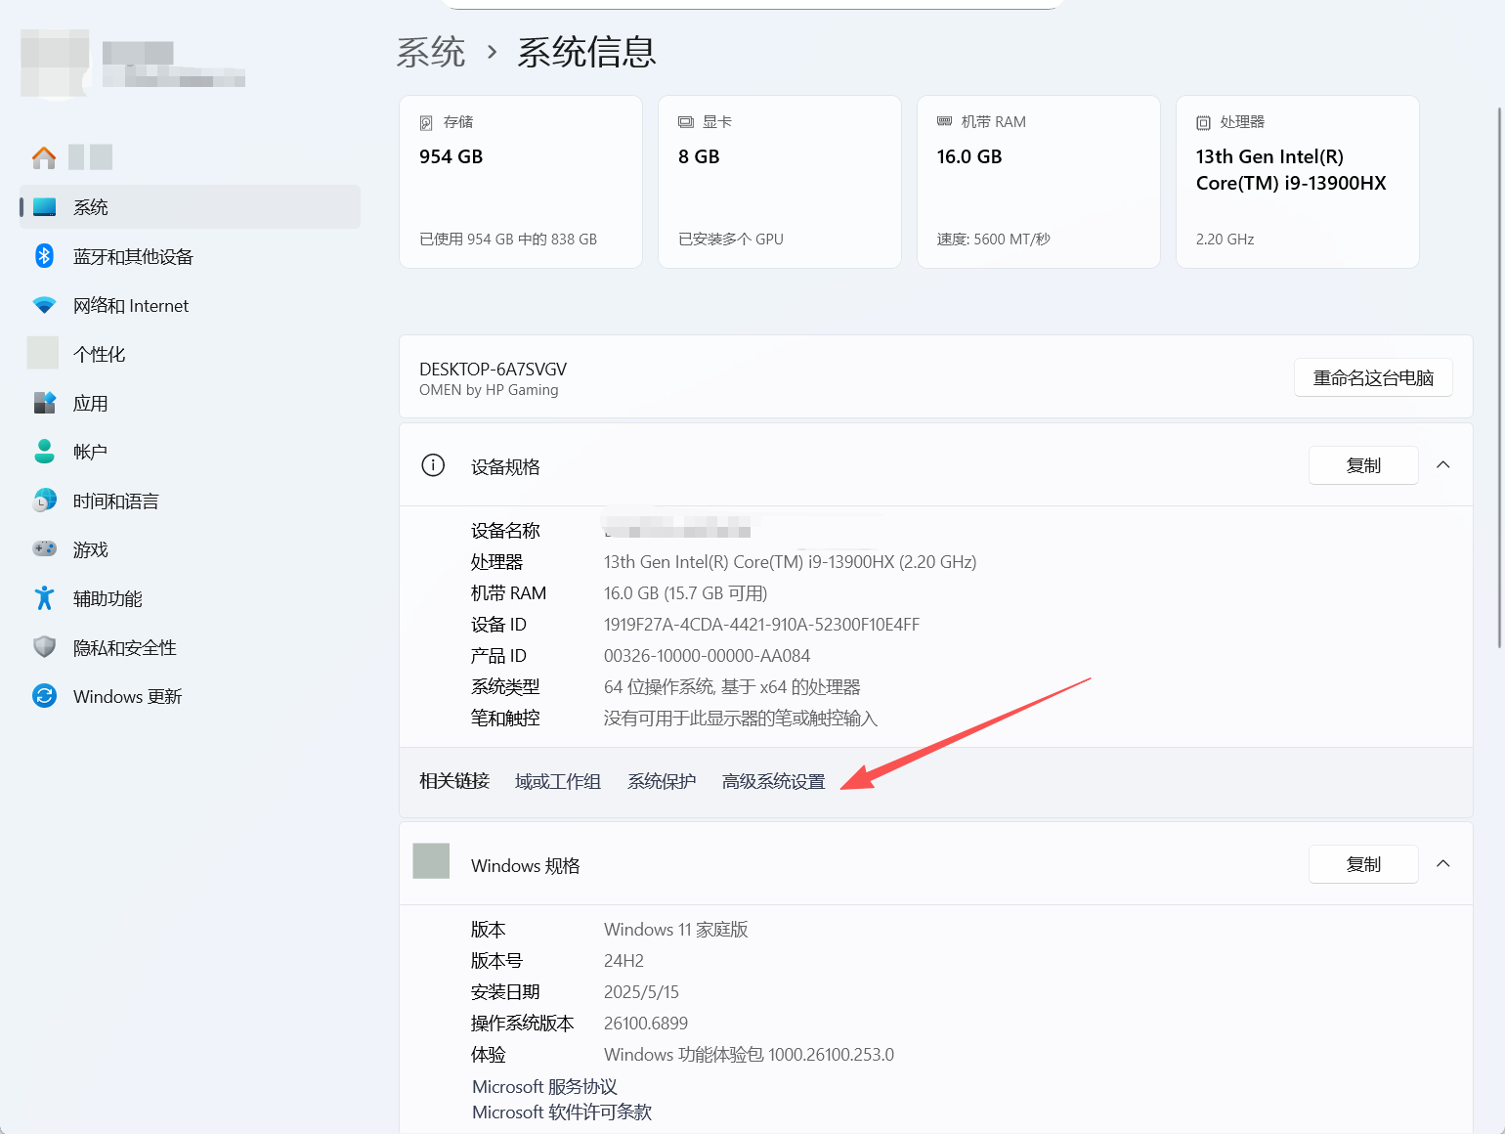Screen dimensions: 1505x1134
Task: Click the info icon beside 设备规格
Action: coord(433,465)
